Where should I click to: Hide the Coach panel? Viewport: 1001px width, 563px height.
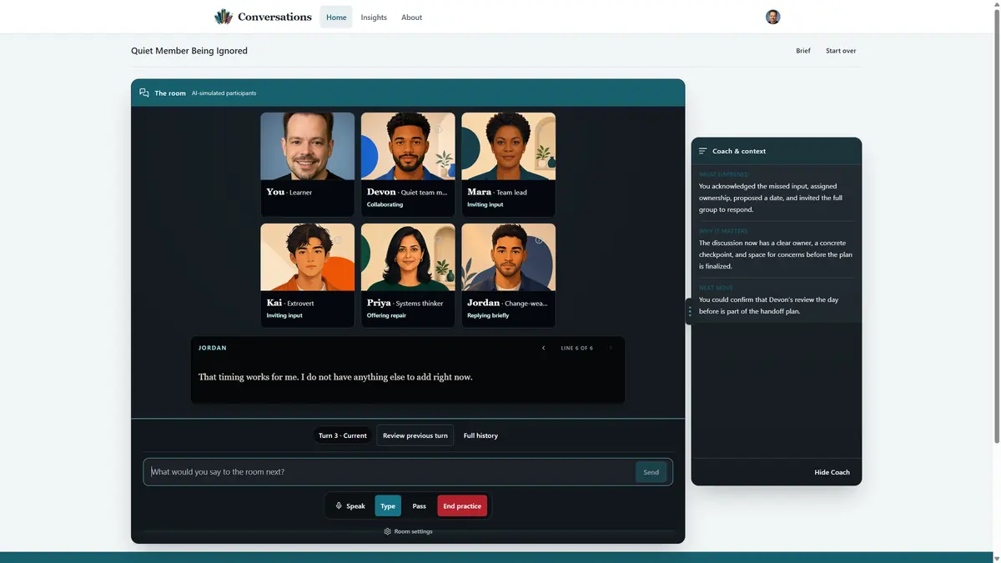(x=832, y=472)
